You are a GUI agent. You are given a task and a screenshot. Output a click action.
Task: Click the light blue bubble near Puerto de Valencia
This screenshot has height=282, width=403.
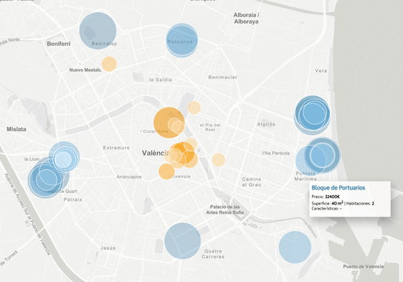click(x=295, y=247)
